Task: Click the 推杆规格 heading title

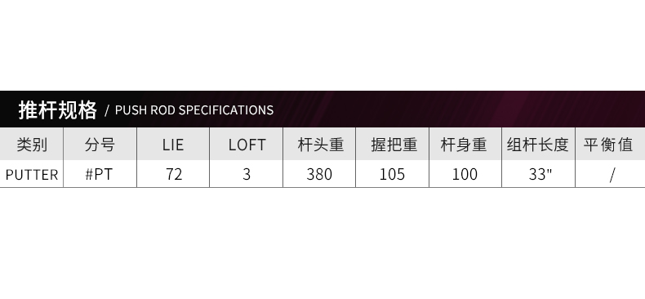Action: coord(58,110)
